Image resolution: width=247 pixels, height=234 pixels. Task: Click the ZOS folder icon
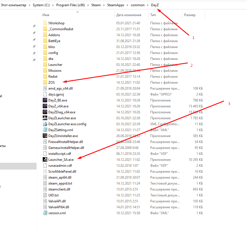coord(45,83)
